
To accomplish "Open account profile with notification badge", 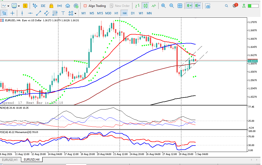I will pyautogui.click(x=235, y=6).
